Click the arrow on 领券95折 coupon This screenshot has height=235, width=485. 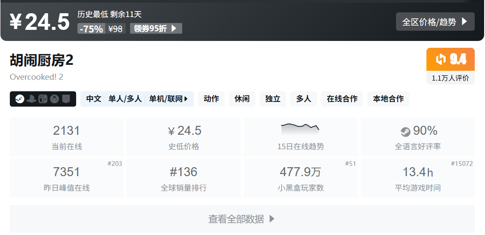pos(174,29)
